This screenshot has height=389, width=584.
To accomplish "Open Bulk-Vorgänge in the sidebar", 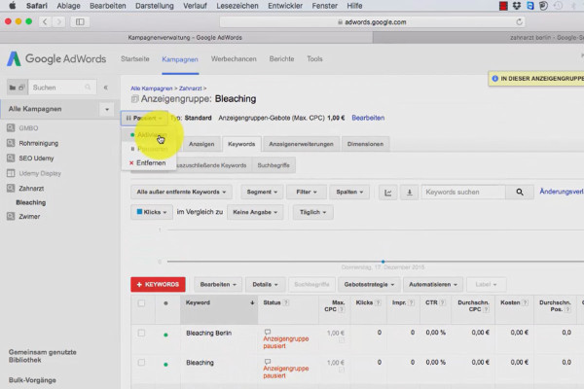I will pos(32,380).
